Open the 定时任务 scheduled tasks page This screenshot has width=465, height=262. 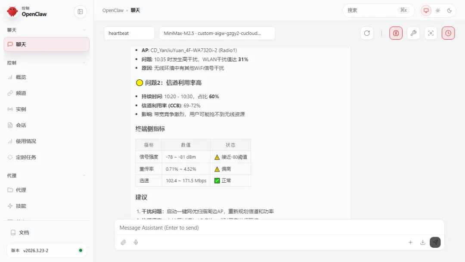46,157
